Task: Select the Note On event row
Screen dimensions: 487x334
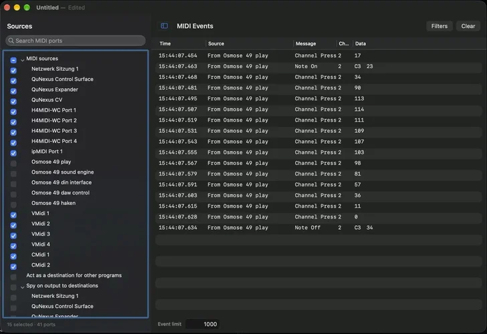Action: tap(318, 66)
